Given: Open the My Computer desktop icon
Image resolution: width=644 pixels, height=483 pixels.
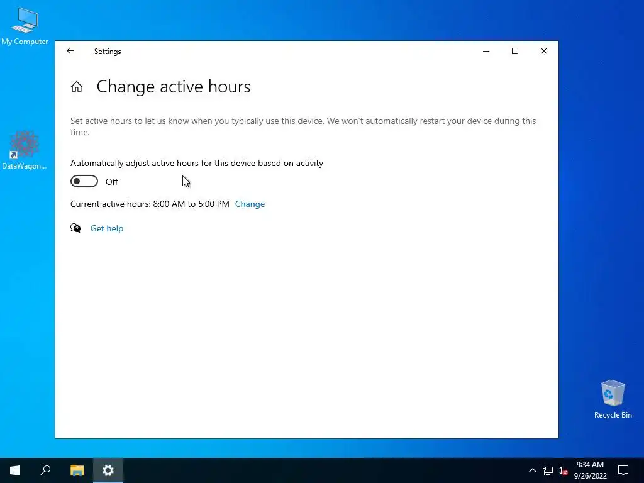Looking at the screenshot, I should [25, 26].
